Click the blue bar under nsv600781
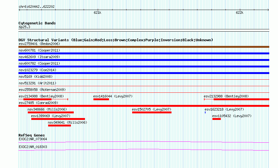The width and height of the screenshot is (278, 168). [144, 53]
